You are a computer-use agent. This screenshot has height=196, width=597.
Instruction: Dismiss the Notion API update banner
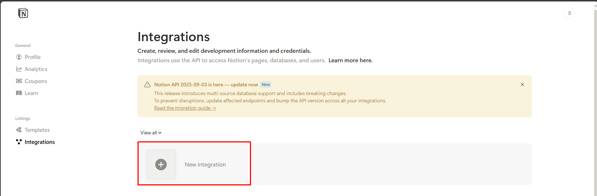(x=522, y=85)
